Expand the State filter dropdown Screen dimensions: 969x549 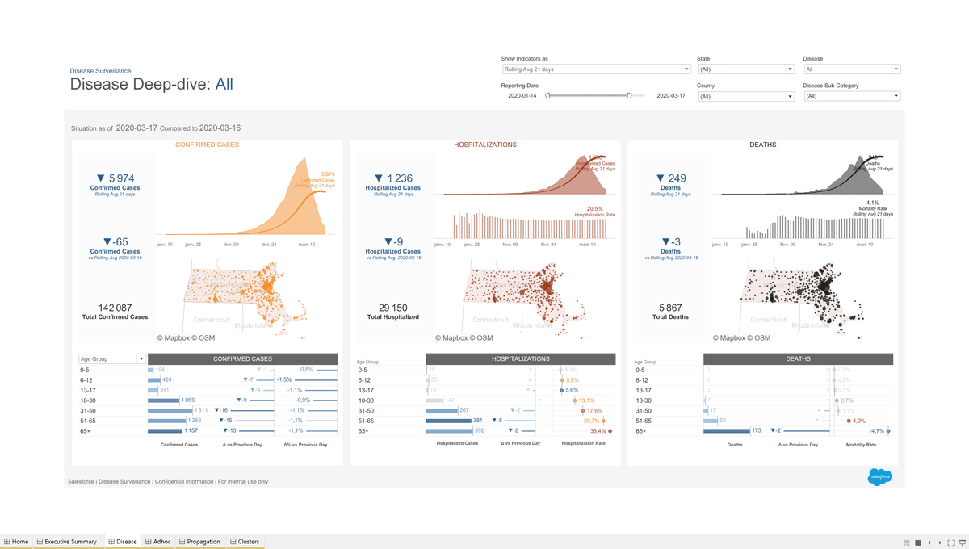pos(790,69)
